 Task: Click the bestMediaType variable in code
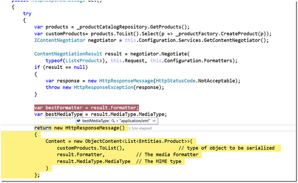64,114
